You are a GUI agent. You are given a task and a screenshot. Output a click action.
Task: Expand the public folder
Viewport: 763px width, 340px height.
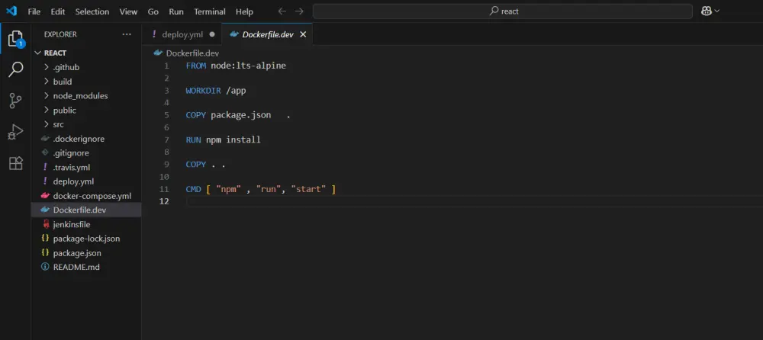point(47,111)
